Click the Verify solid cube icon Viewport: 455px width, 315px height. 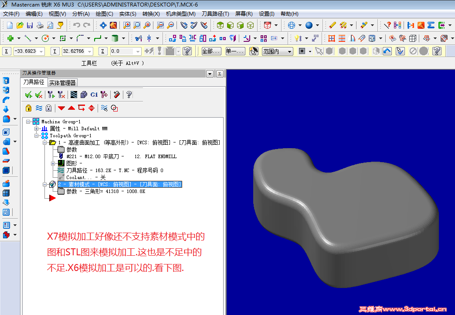[x=84, y=95]
